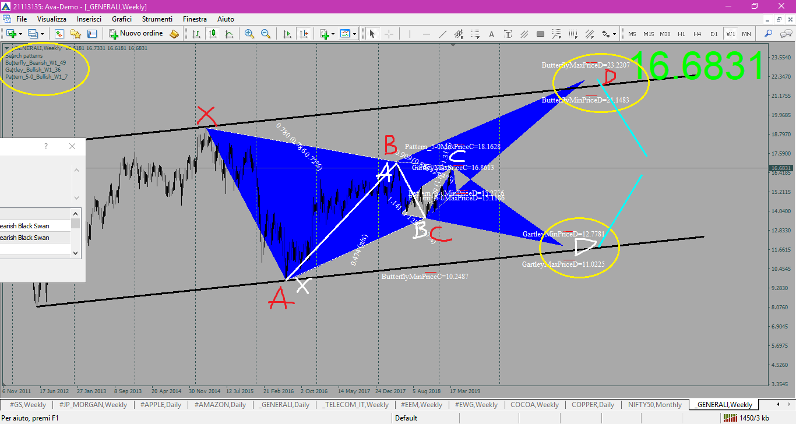Switch timeframe to H1
Viewport: 796px width, 424px height.
(x=681, y=34)
